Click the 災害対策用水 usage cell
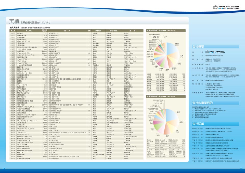The width and height of the screenshot is (245, 173). [128, 87]
